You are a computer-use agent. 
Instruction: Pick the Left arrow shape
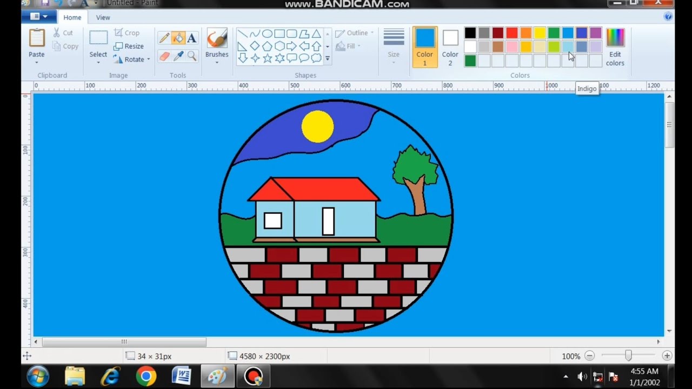304,46
